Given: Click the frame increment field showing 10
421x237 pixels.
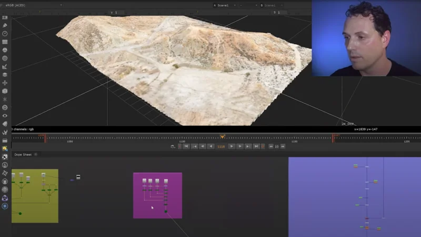Looking at the screenshot, I should 277,146.
